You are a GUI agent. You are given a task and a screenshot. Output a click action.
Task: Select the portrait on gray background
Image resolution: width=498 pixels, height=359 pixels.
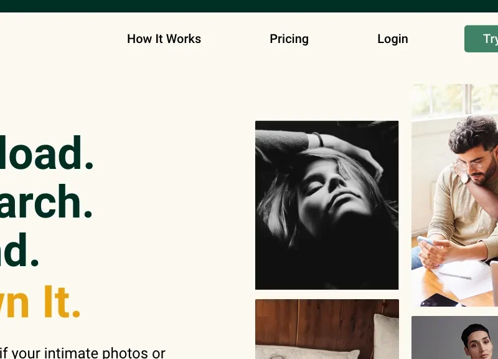pos(454,337)
